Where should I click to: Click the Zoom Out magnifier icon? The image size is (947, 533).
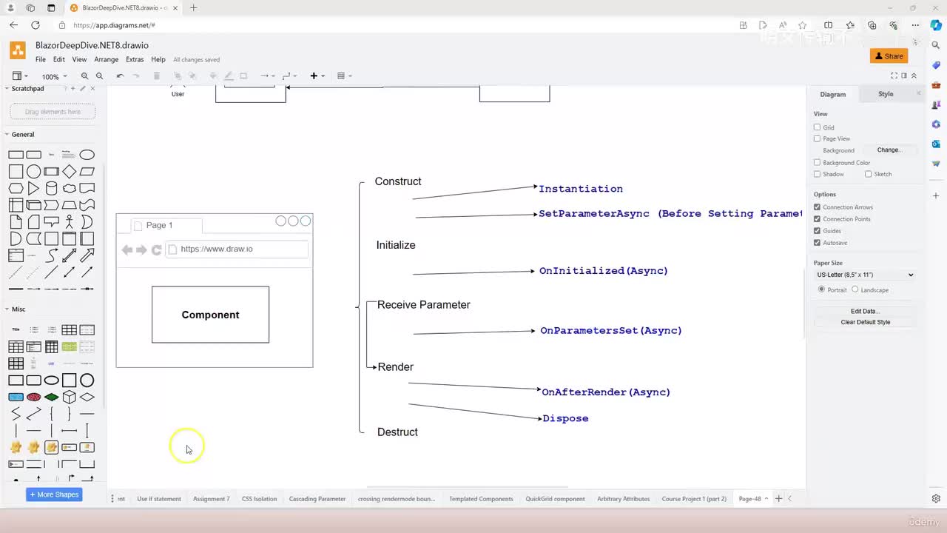point(99,76)
